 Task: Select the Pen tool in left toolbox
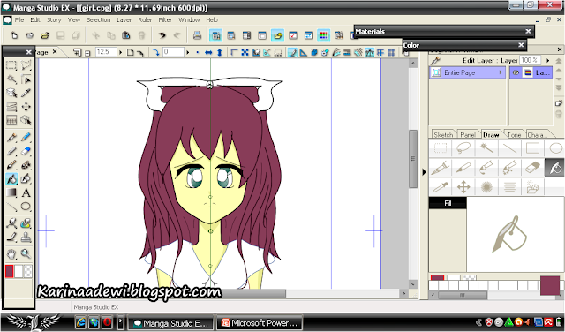click(x=11, y=138)
